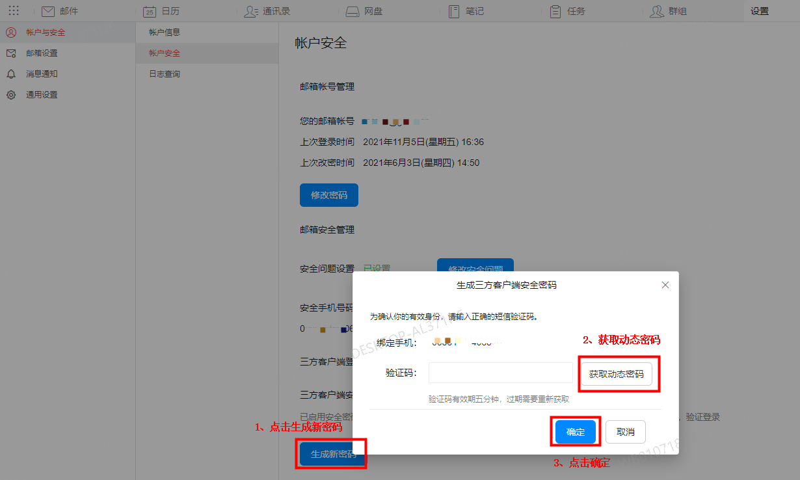This screenshot has height=480, width=800.
Task: Open 通用设置 general settings gear
Action: coord(42,95)
